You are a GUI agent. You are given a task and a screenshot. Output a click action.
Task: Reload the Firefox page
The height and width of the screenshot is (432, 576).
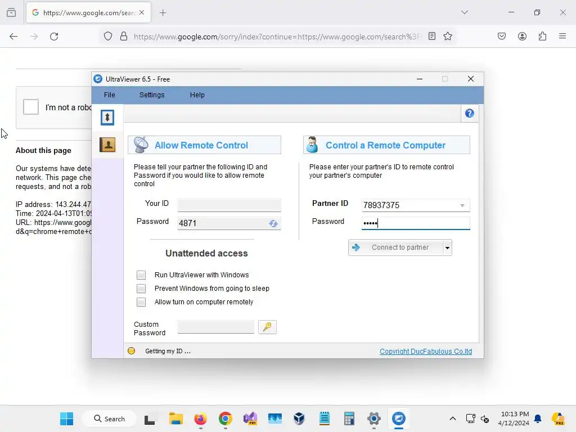click(x=54, y=37)
